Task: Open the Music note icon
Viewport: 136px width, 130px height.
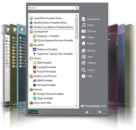Action: click(83, 25)
